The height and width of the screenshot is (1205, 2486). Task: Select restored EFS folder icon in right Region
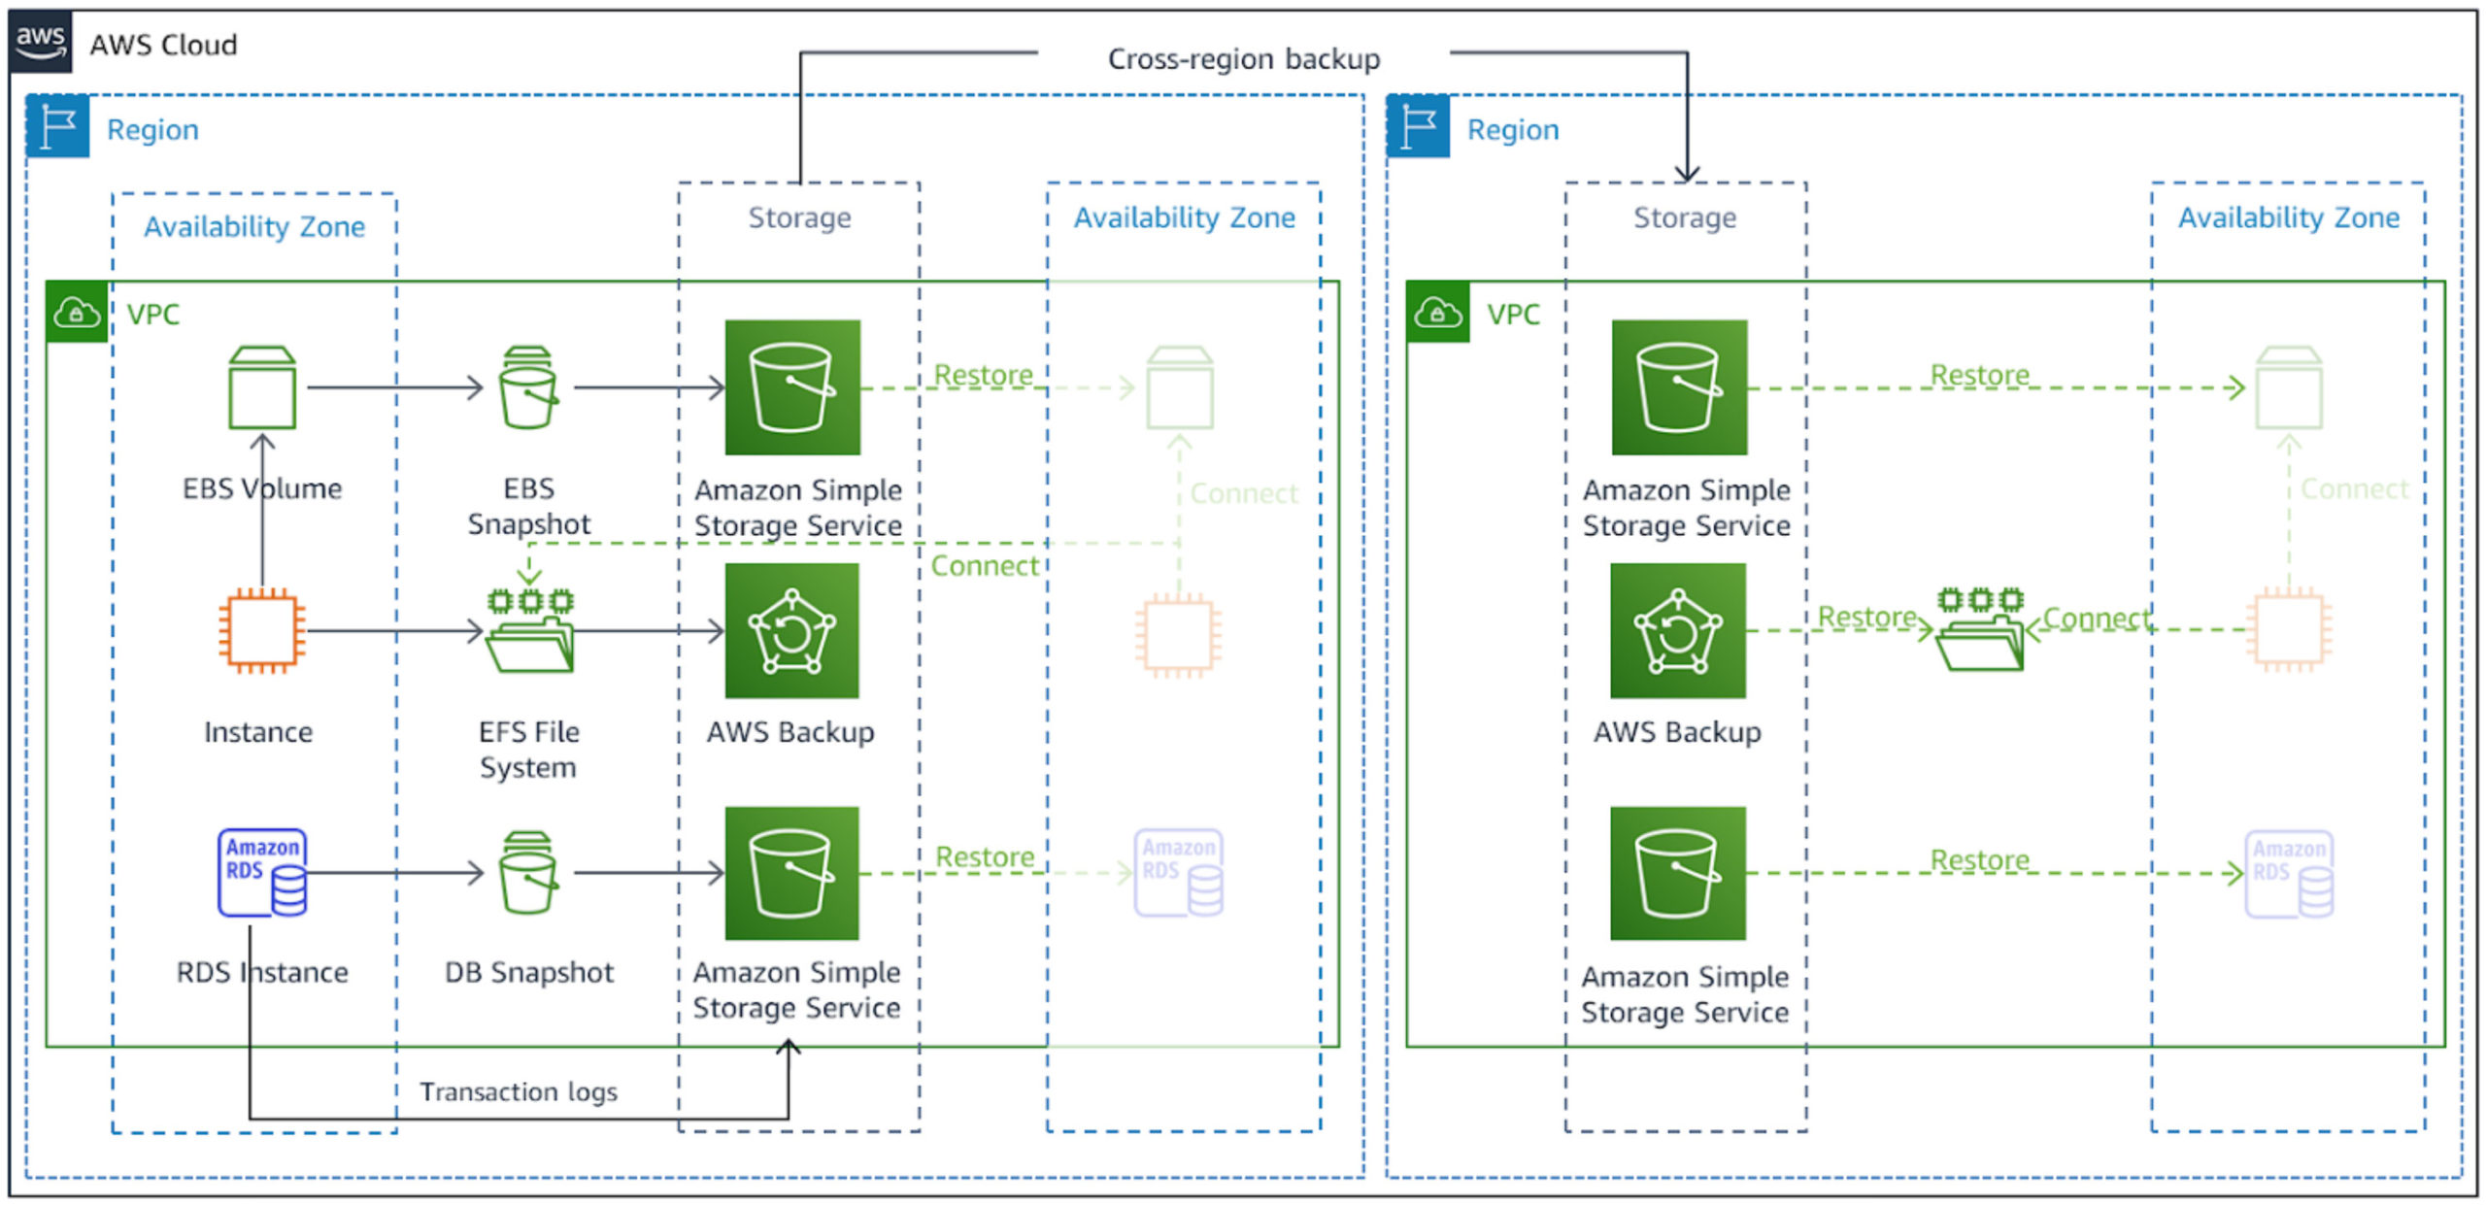[x=1981, y=628]
